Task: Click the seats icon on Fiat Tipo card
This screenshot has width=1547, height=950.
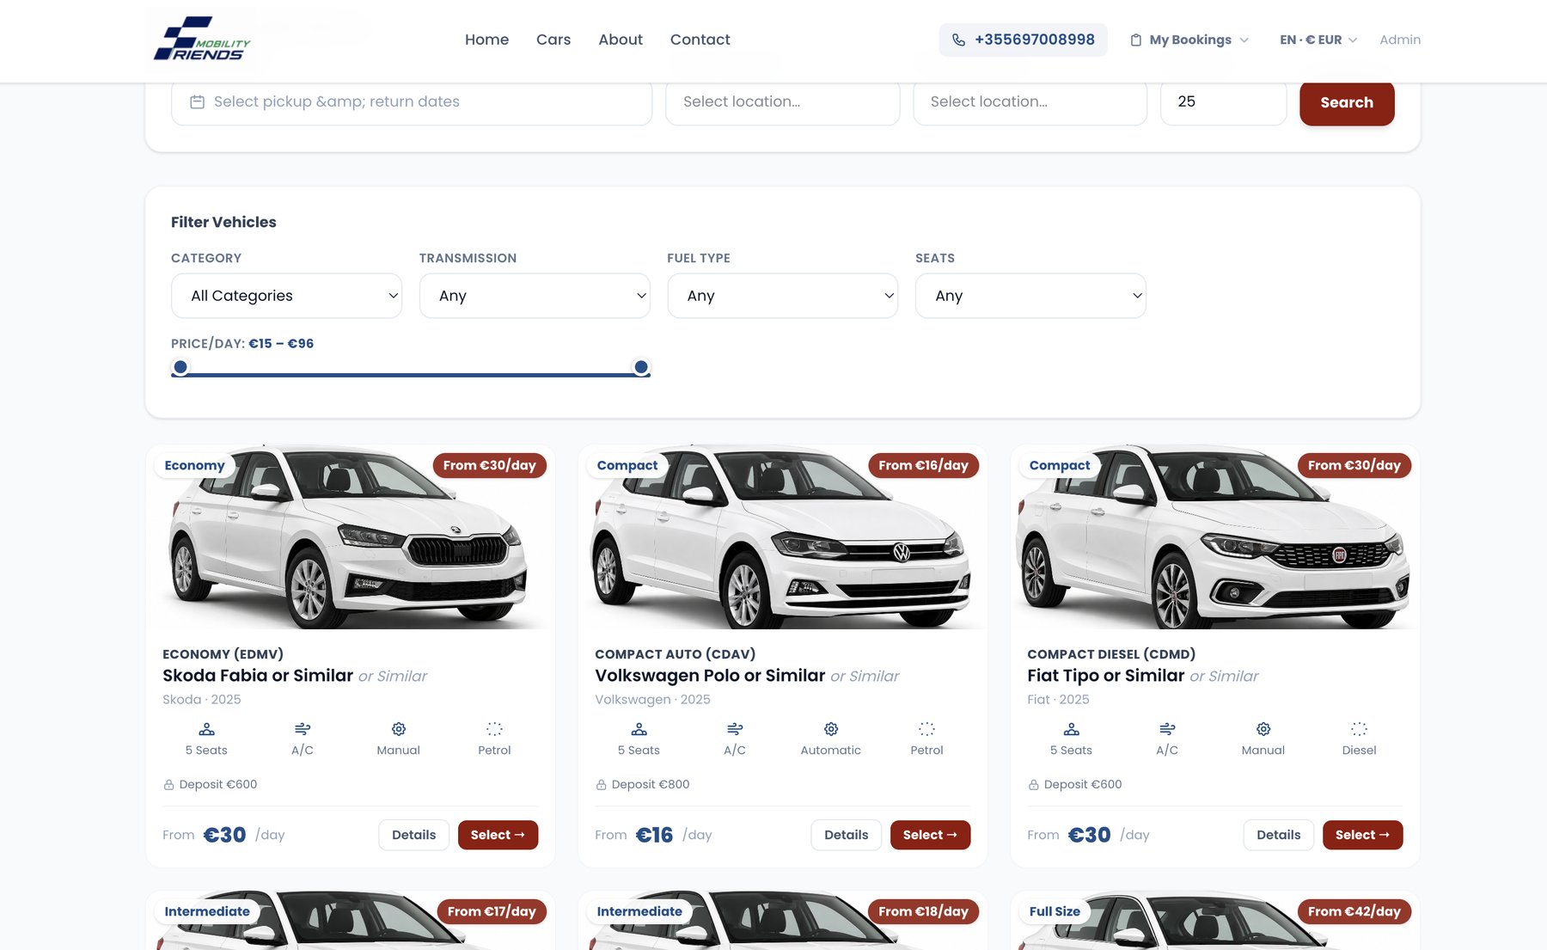Action: pos(1071,729)
